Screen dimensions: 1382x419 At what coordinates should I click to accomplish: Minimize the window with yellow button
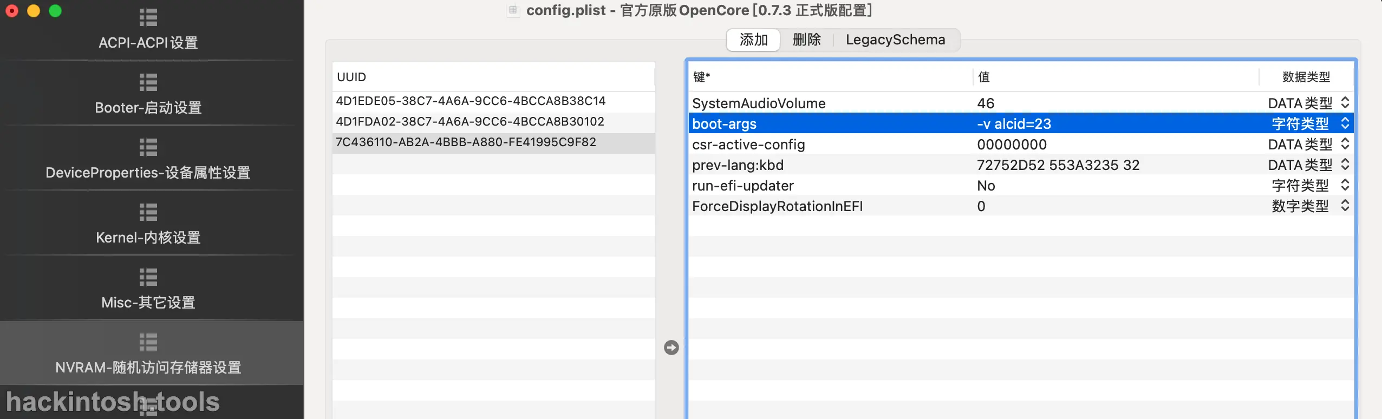[x=34, y=11]
